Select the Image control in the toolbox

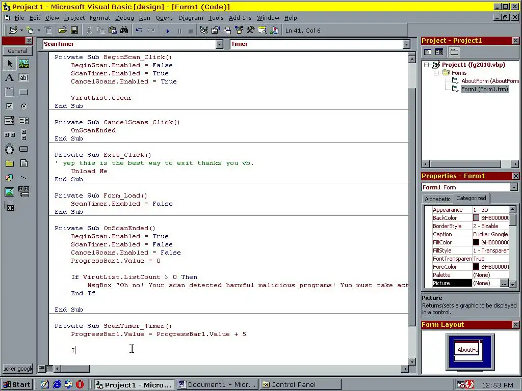[x=10, y=192]
